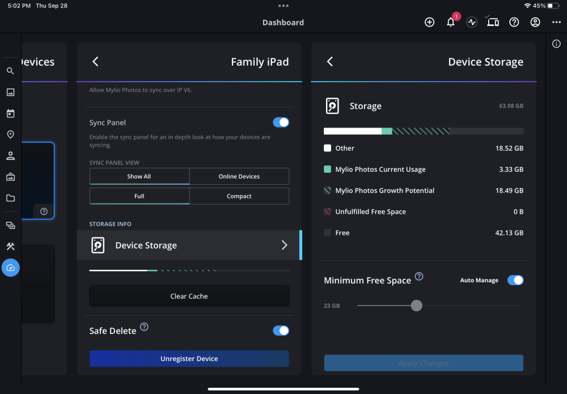
Task: Toggle the Safe Delete switch
Action: 281,331
